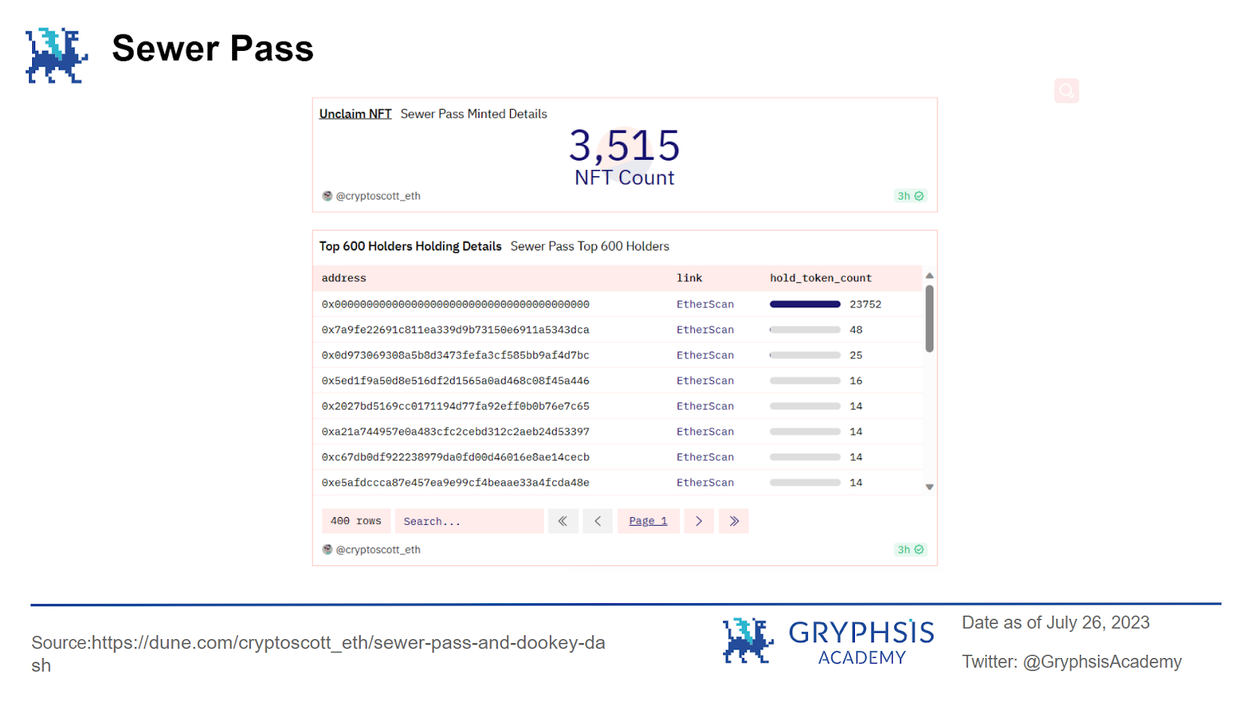Sort by hold_token_count column header
1255x705 pixels.
820,278
